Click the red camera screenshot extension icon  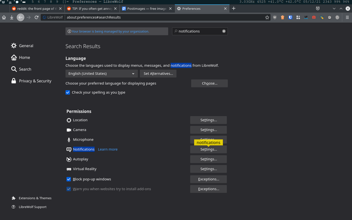coord(314,17)
